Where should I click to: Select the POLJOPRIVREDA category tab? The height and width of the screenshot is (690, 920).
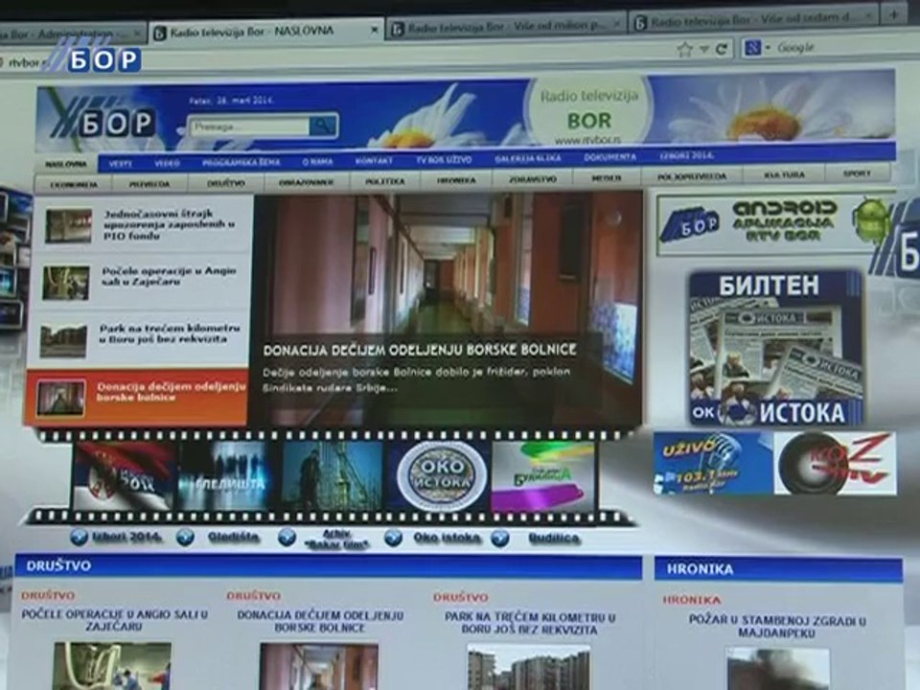click(x=691, y=176)
